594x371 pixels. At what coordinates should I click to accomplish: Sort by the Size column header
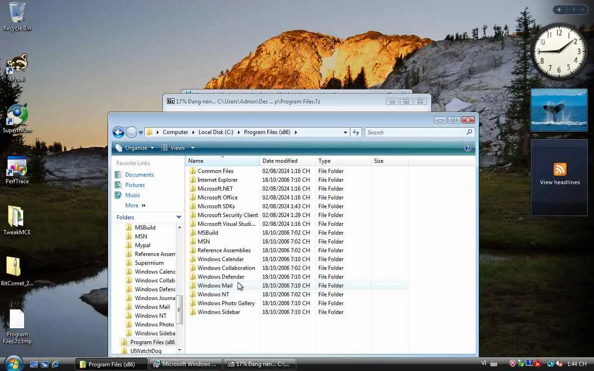click(390, 161)
